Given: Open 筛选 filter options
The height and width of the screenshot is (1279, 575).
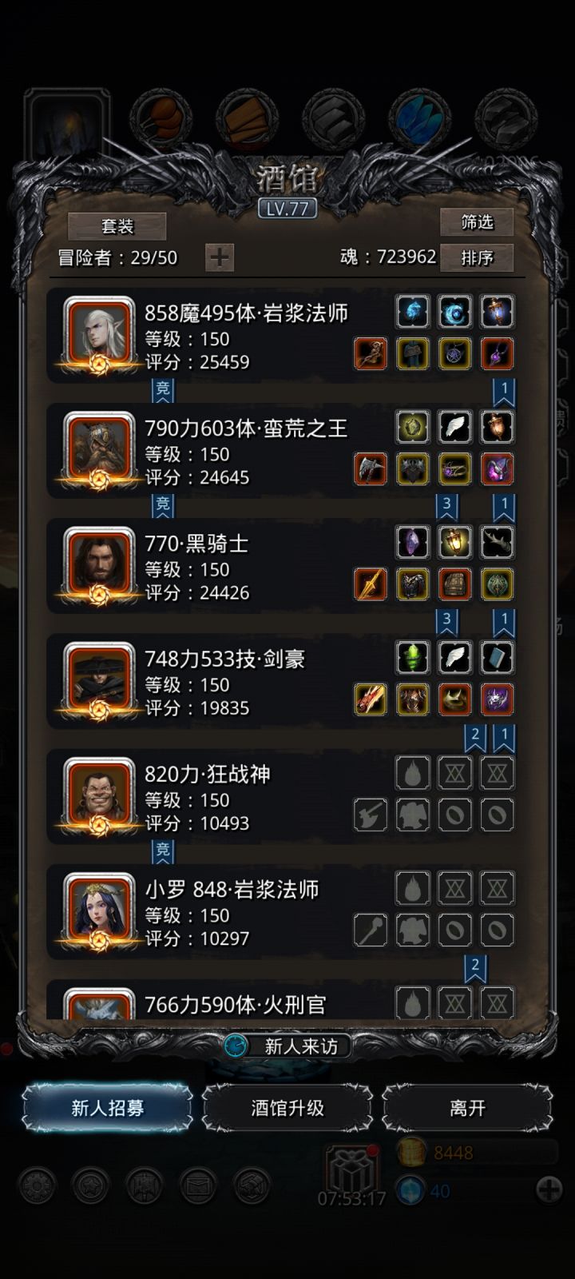Looking at the screenshot, I should point(477,221).
